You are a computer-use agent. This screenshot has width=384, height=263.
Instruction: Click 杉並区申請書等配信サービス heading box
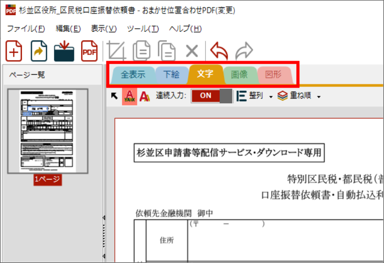tap(229, 153)
